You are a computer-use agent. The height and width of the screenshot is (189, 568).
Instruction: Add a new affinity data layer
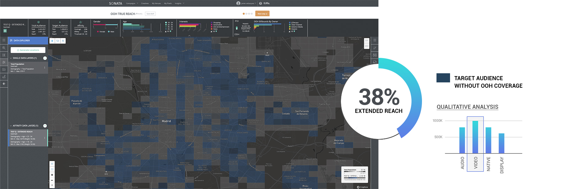(45, 126)
